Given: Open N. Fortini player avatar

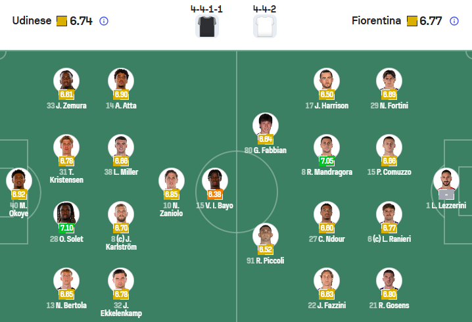Looking at the screenshot, I should click(389, 80).
